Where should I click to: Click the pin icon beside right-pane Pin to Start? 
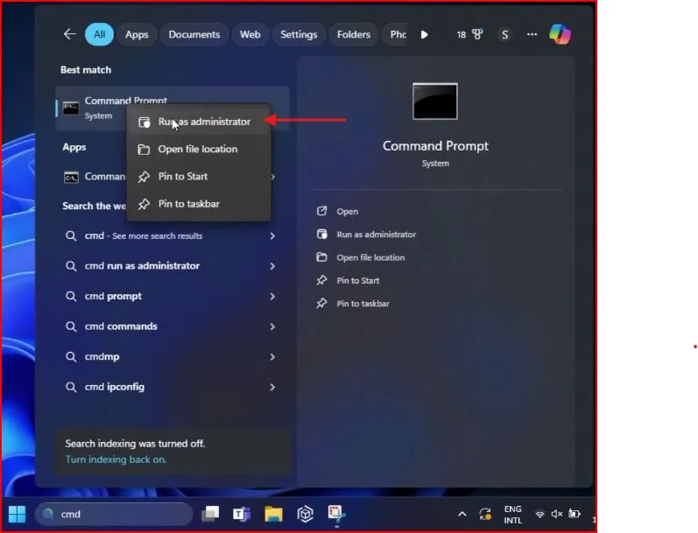pos(321,280)
